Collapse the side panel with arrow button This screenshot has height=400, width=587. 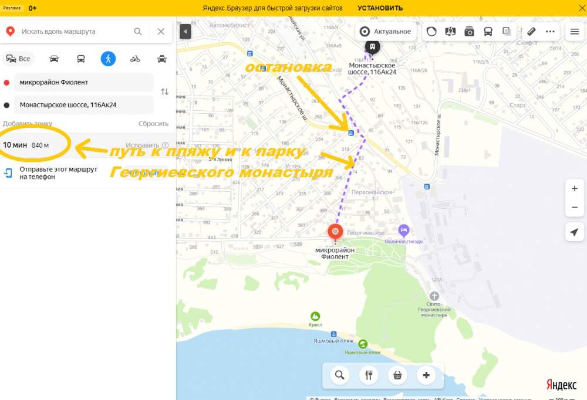click(185, 32)
